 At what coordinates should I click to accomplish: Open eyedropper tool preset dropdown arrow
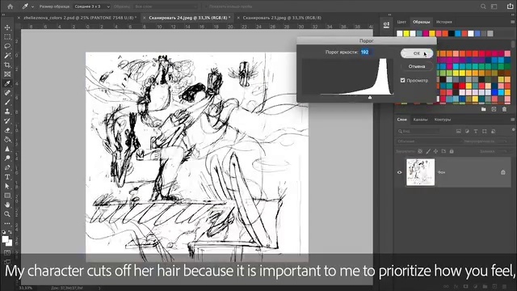(32, 6)
